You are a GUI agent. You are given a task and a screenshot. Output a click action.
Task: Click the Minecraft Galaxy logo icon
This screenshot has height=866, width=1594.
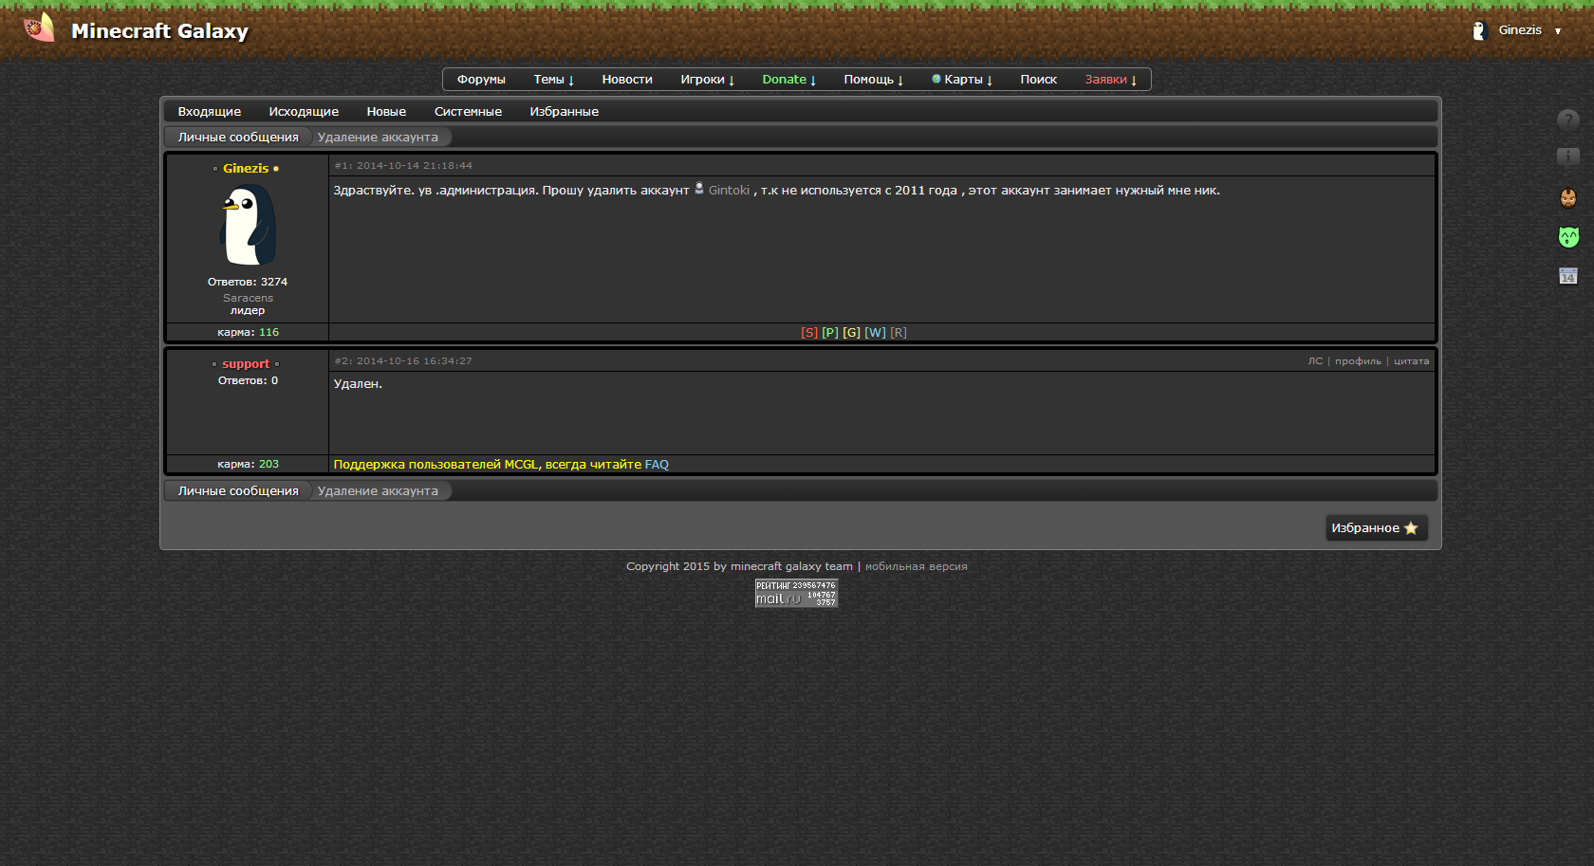pos(39,28)
